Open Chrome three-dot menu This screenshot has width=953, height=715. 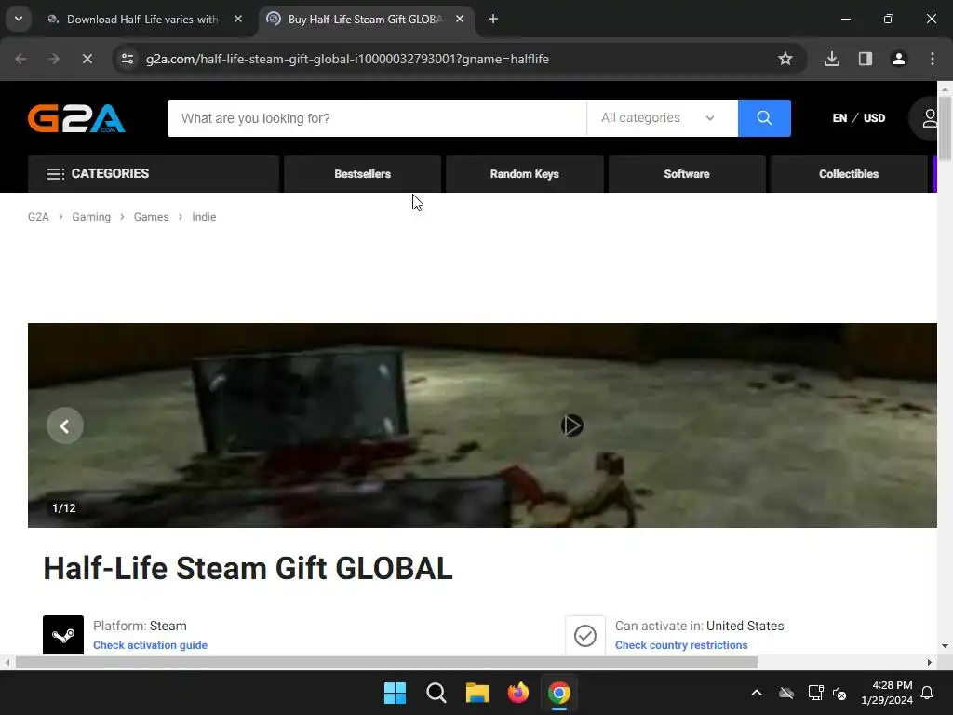coord(933,59)
